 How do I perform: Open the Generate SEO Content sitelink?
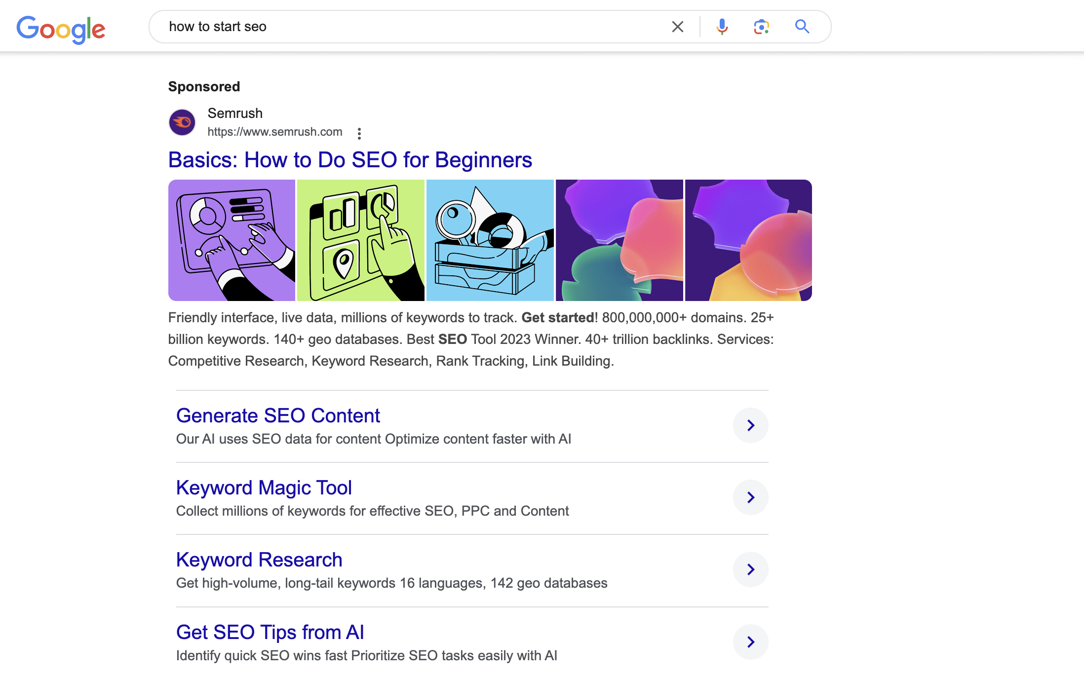[x=278, y=415]
